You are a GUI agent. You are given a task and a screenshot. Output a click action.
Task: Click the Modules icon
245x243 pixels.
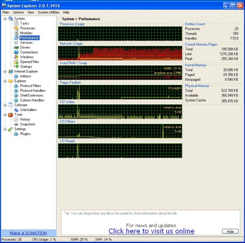point(16,33)
